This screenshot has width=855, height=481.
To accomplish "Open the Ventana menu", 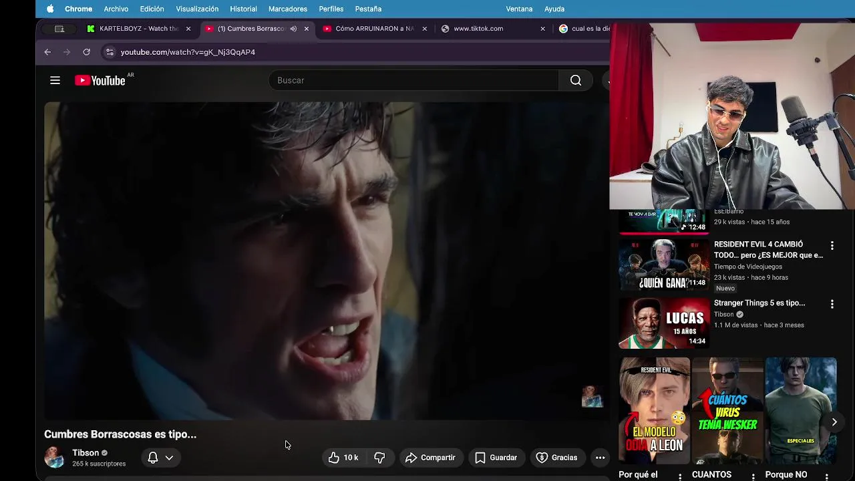I will (519, 9).
